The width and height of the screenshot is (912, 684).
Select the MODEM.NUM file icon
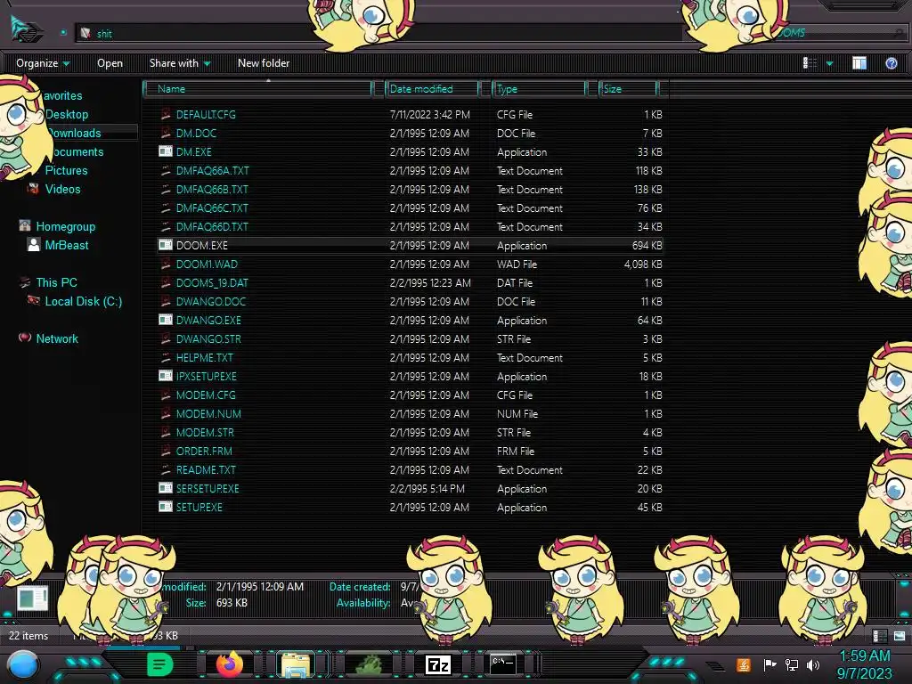(166, 413)
